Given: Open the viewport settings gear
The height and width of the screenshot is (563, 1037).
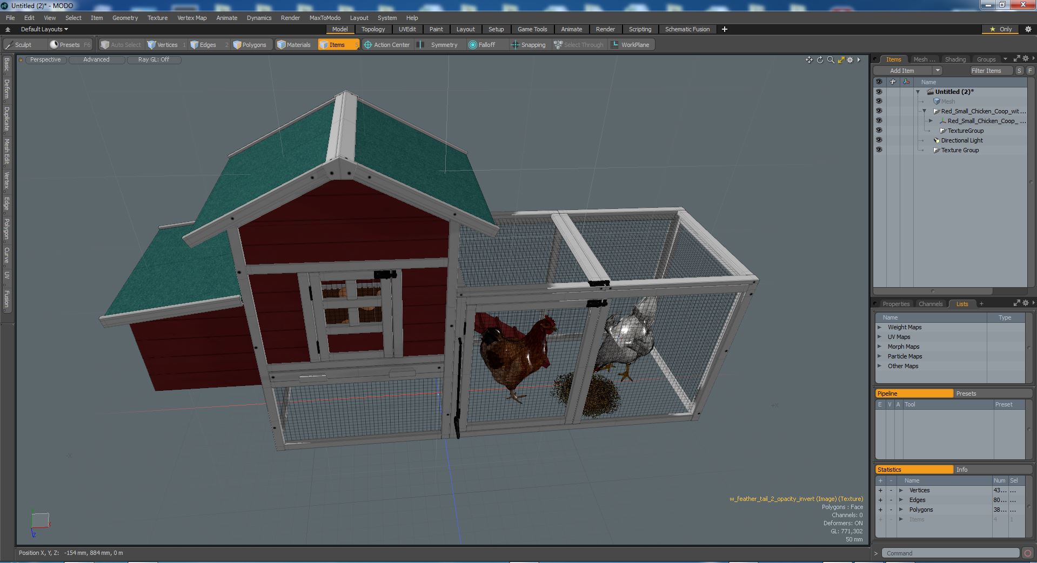Looking at the screenshot, I should click(850, 60).
